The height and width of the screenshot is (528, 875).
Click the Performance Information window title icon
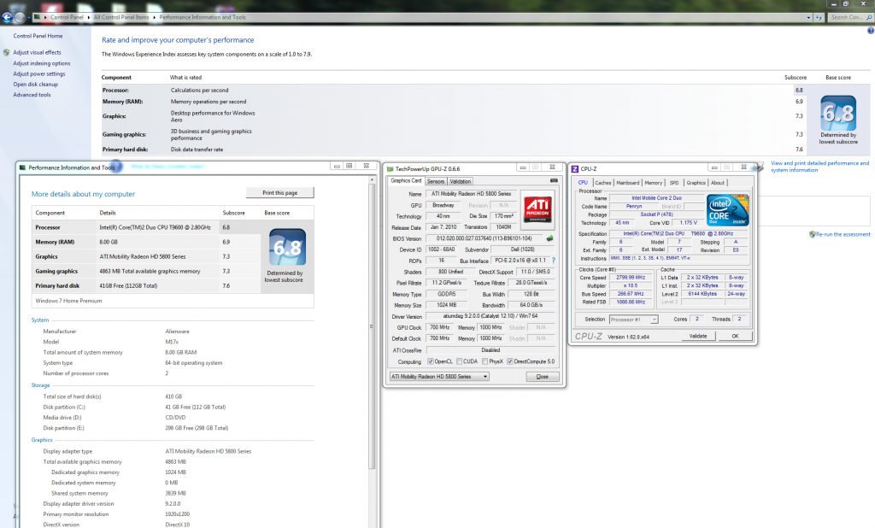coord(22,167)
